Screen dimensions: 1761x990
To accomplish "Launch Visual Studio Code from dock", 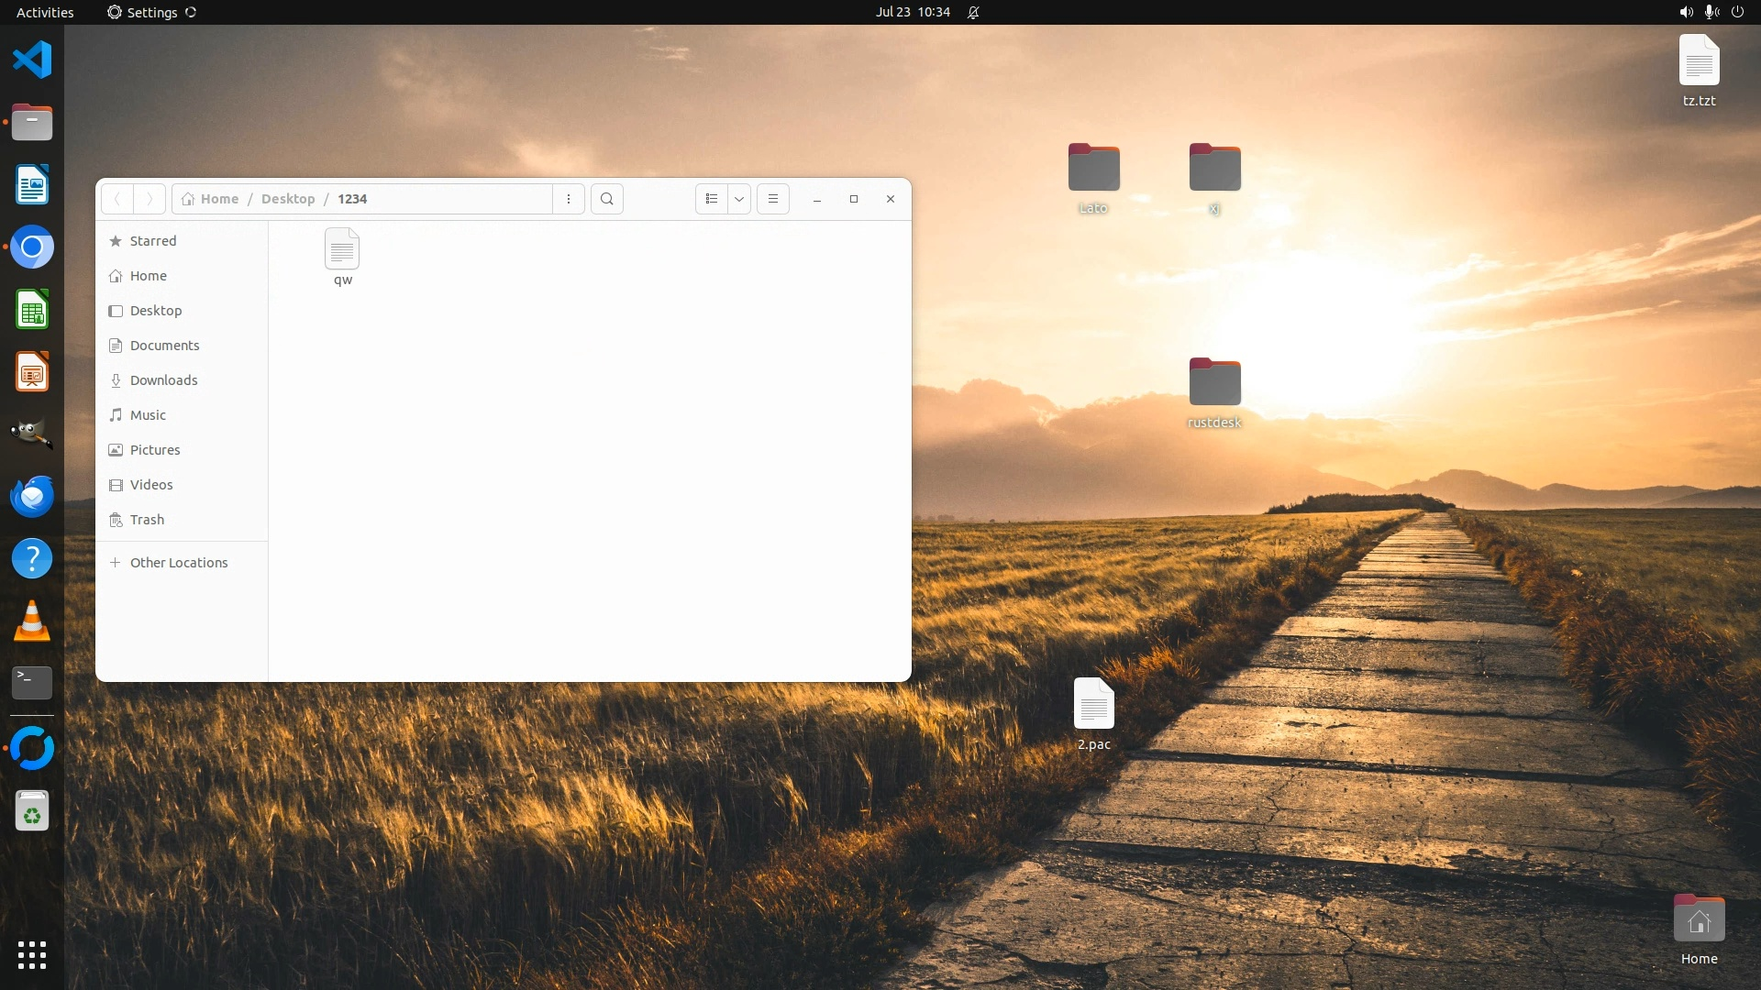I will [x=32, y=60].
